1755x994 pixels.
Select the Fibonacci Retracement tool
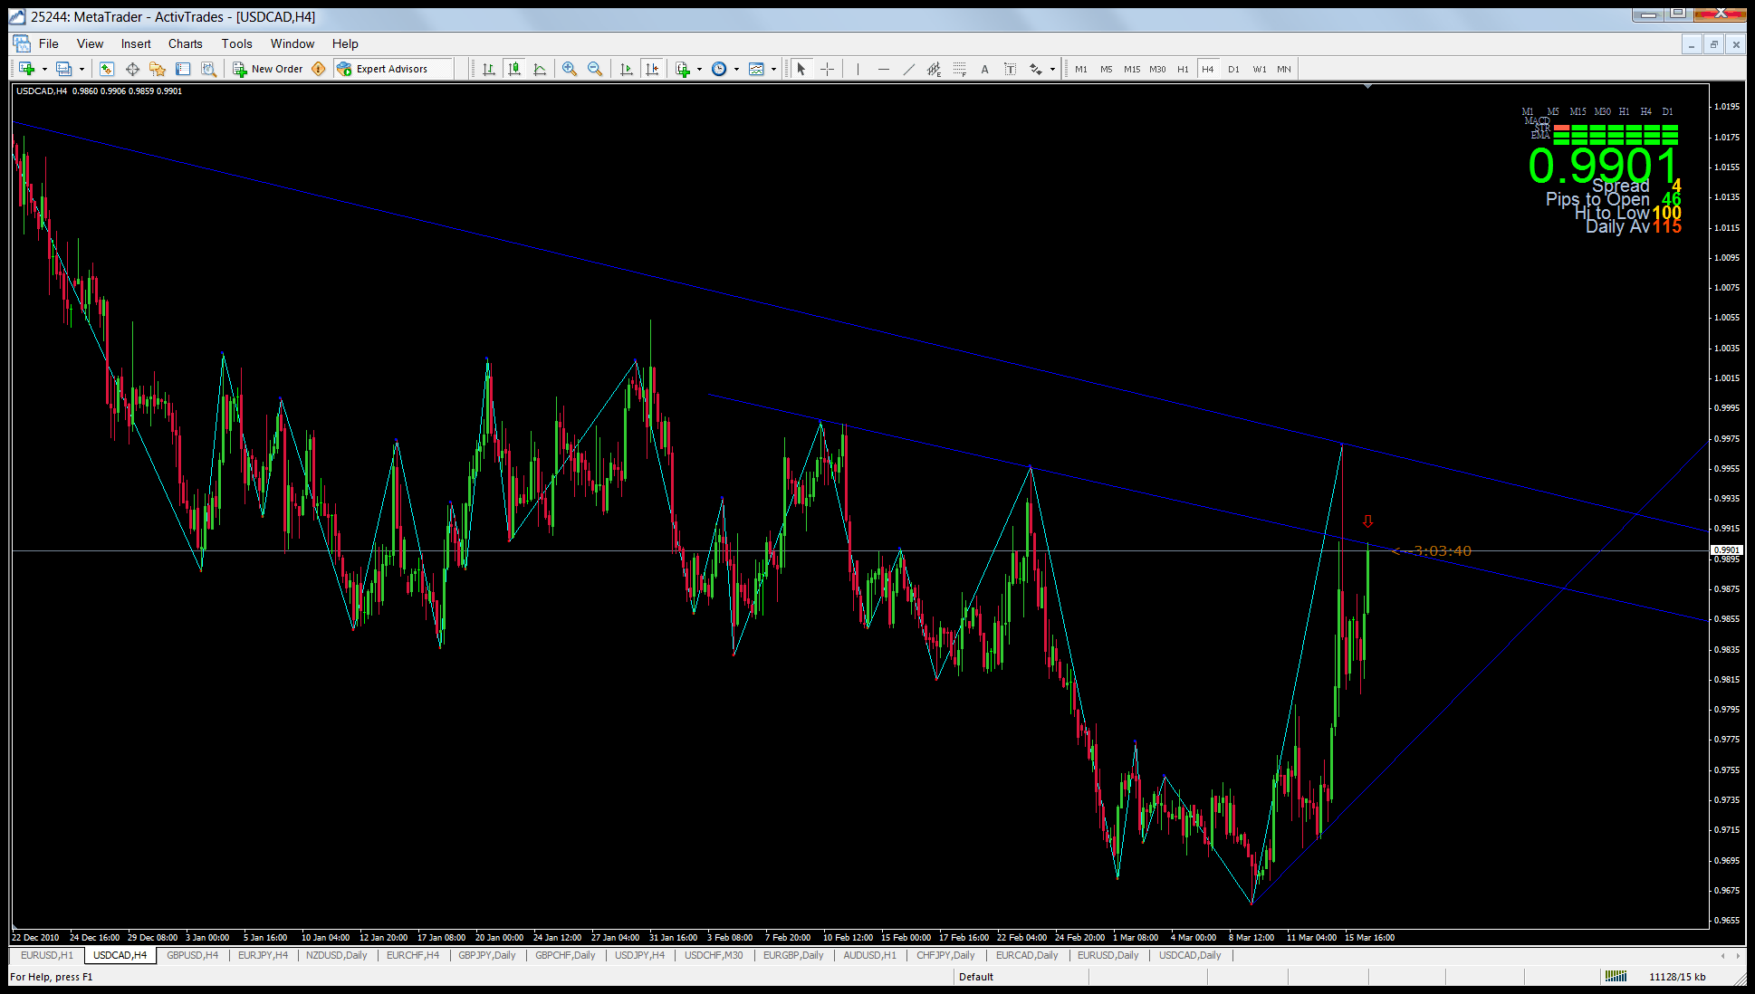(x=959, y=69)
